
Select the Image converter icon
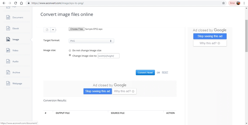pyautogui.click(x=8, y=39)
